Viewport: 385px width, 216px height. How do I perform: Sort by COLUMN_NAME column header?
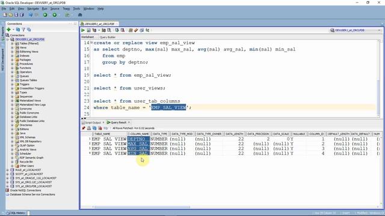(139, 134)
